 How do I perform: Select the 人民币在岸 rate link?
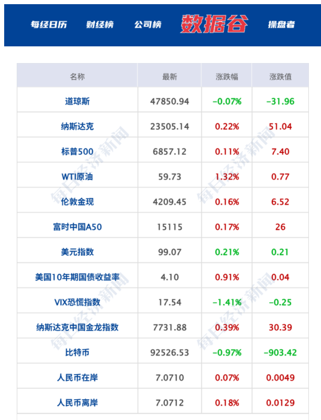77,378
